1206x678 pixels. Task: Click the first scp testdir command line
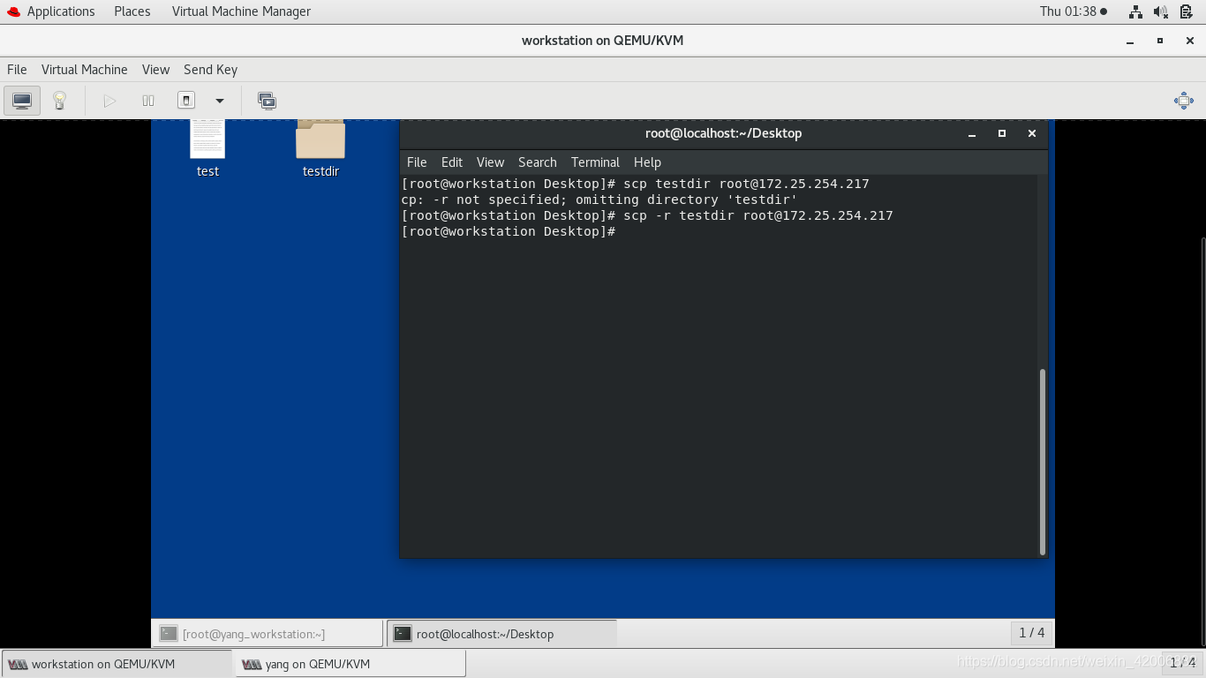click(x=635, y=184)
